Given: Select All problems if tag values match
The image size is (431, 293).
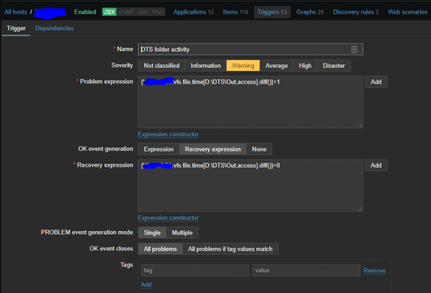Looking at the screenshot, I should click(231, 249).
